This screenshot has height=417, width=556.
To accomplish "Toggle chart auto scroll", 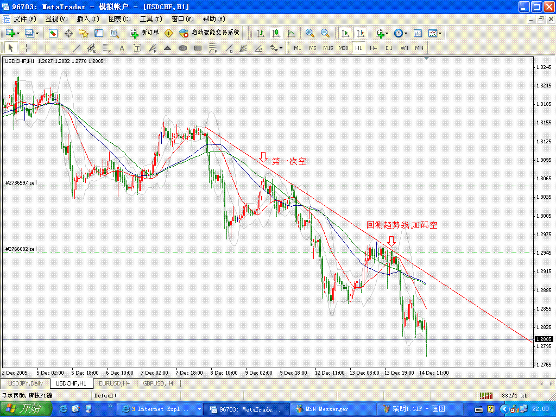I will [x=345, y=33].
